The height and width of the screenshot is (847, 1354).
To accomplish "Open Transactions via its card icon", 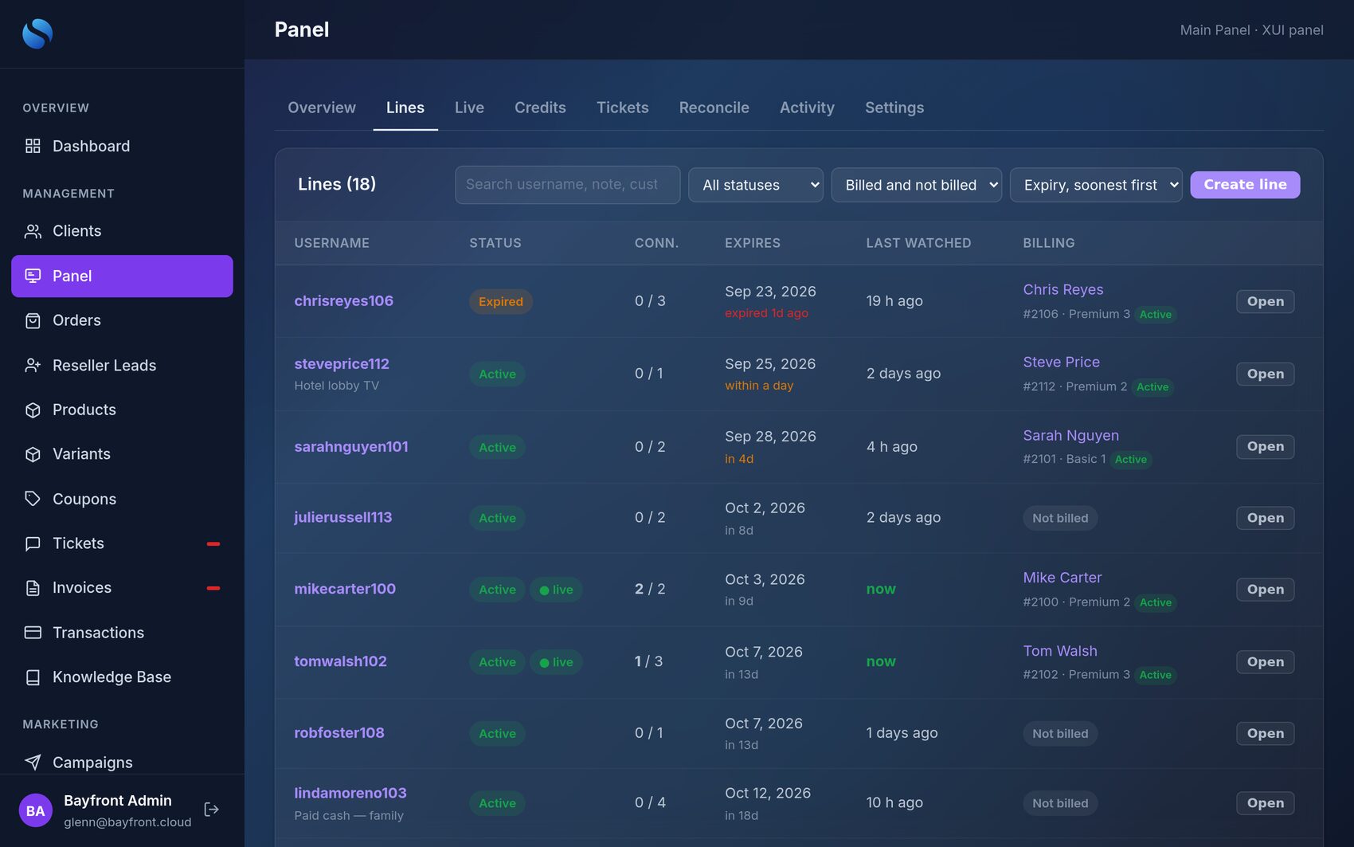I will tap(33, 633).
